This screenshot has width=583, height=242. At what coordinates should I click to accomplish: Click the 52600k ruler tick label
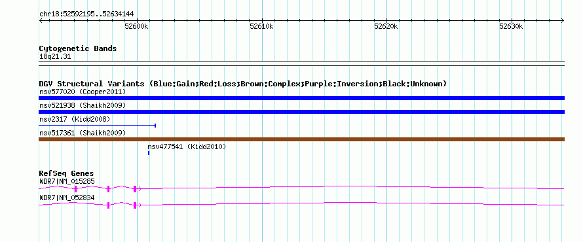pos(136,26)
